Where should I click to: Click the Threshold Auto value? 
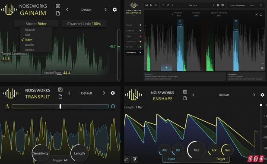[x=178, y=16]
